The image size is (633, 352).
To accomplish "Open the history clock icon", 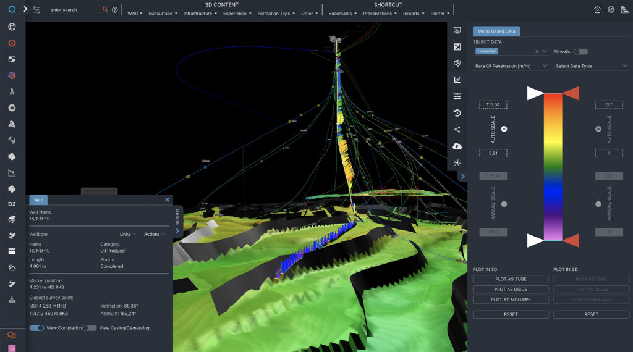I will [x=457, y=113].
